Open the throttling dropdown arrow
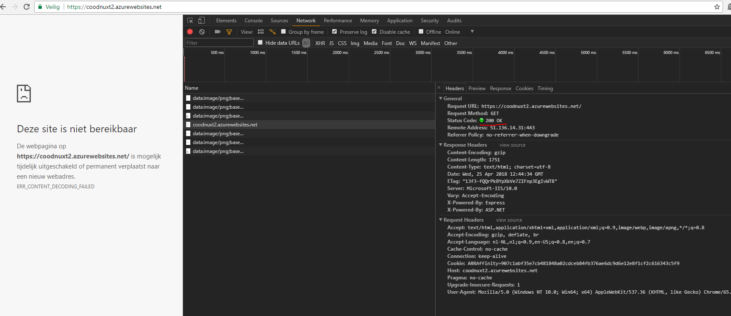 coord(472,32)
